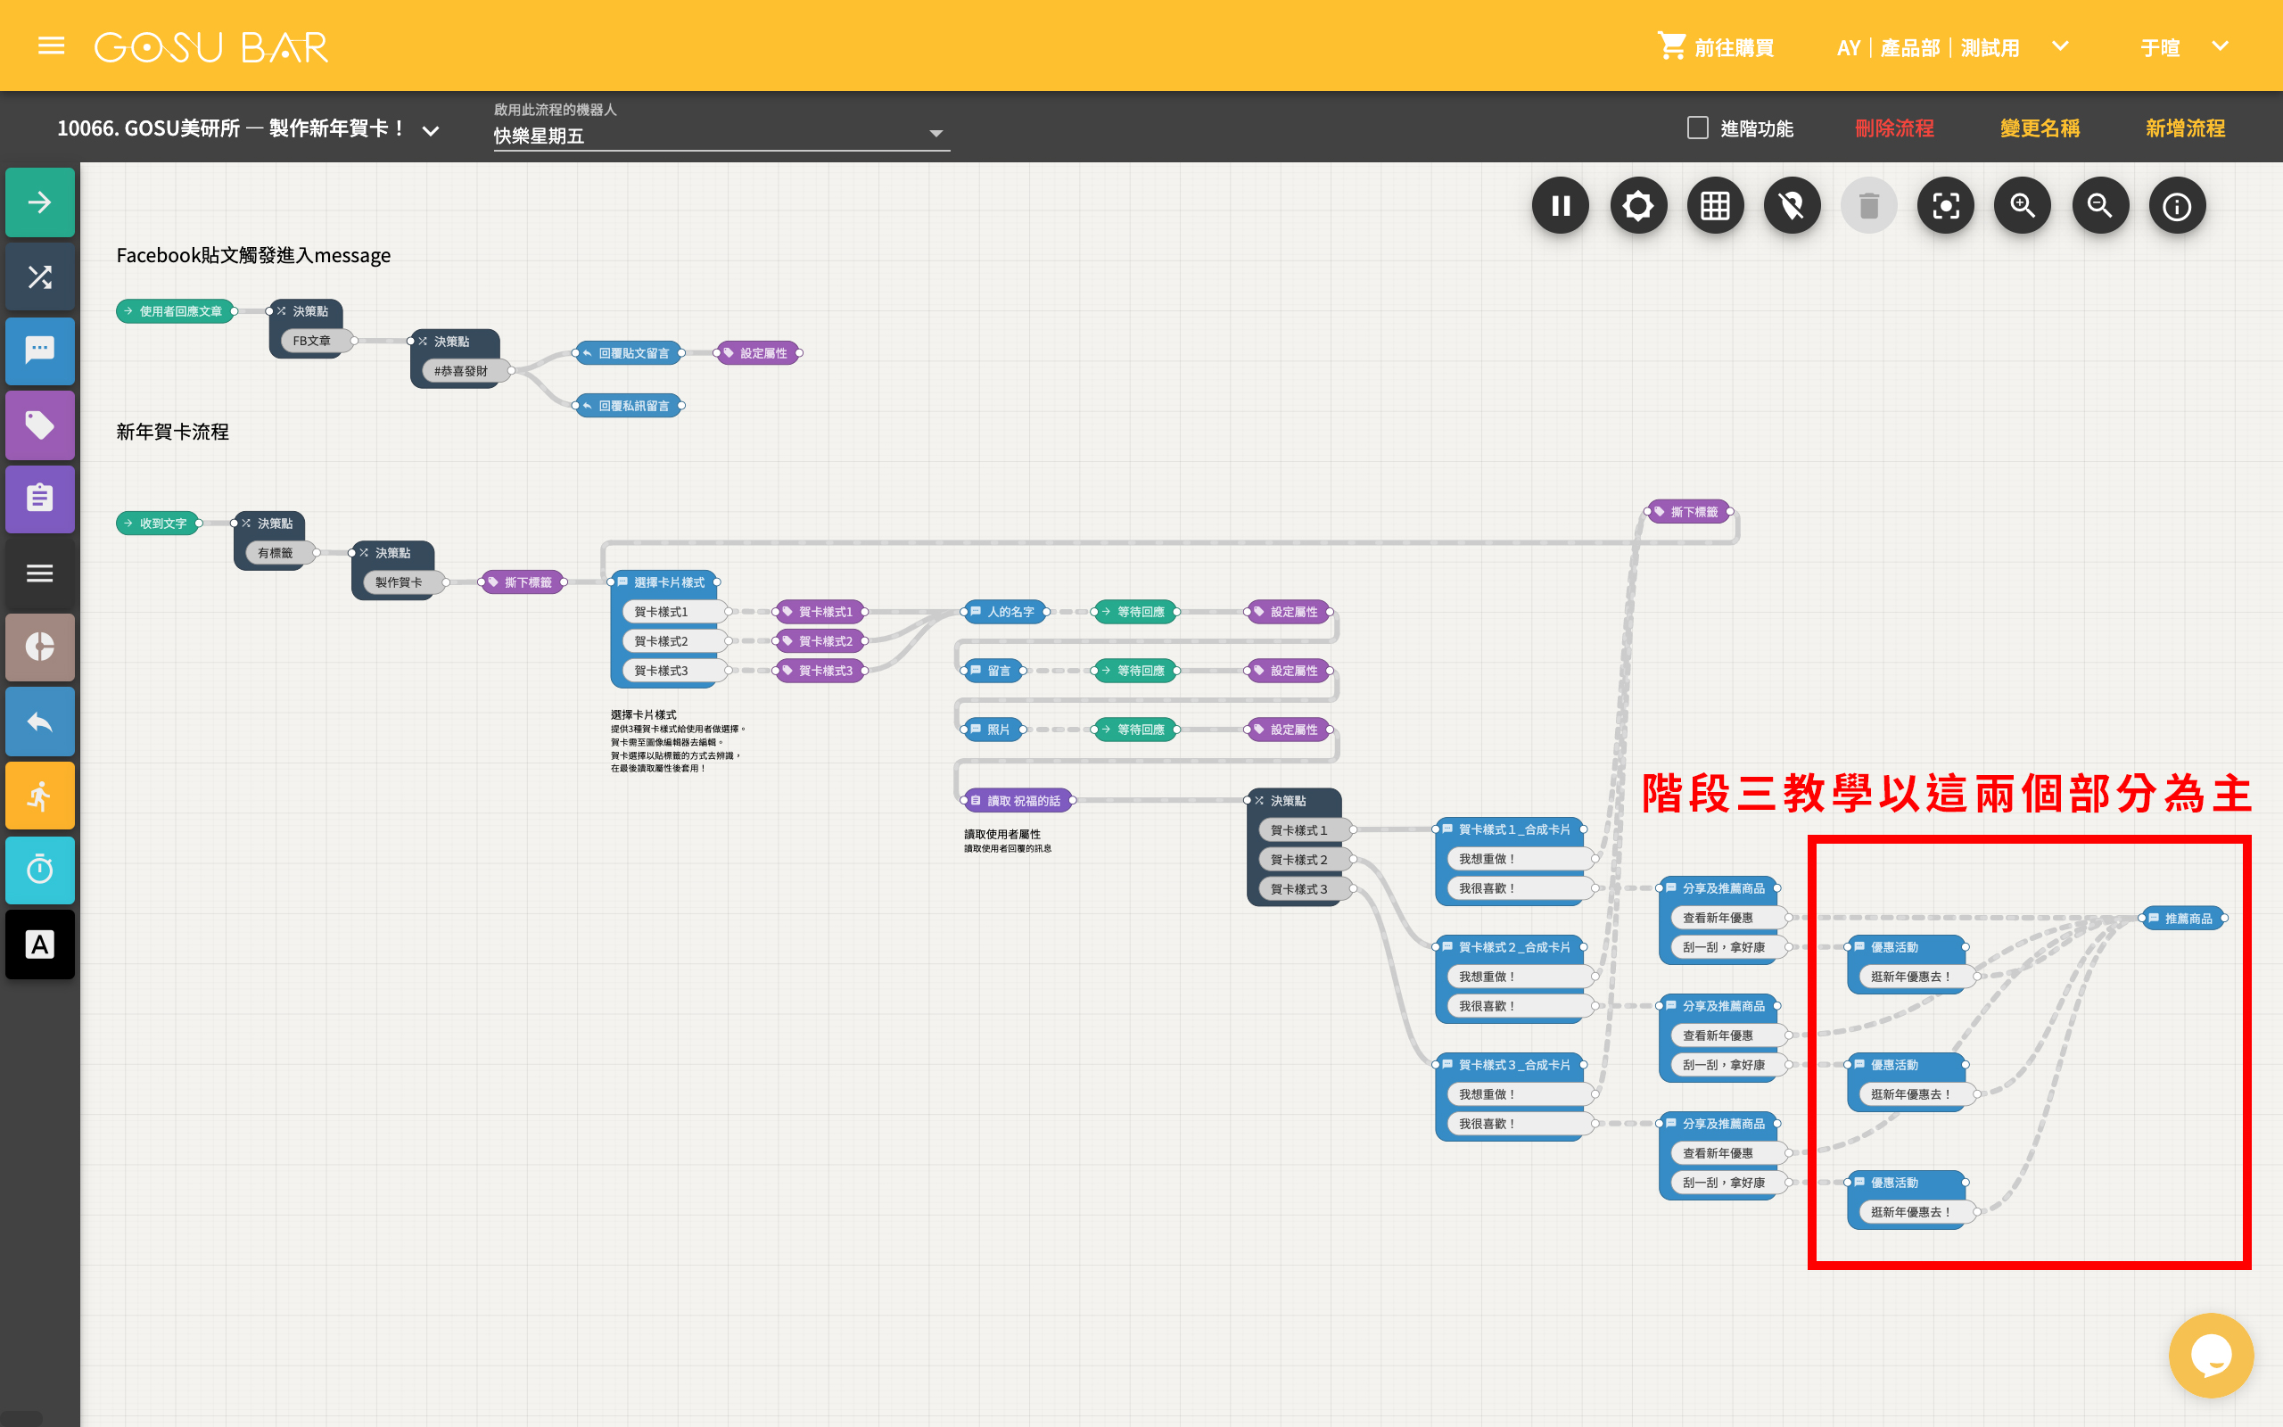Open the 快樂星期五 robot dropdown
Viewport: 2283px width, 1427px height.
pos(721,135)
